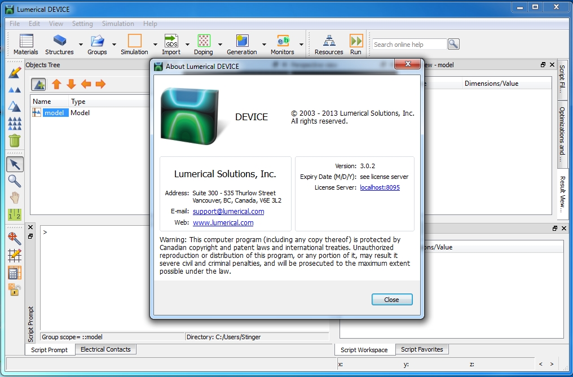Open the Materials database
This screenshot has width=573, height=377.
[x=25, y=44]
